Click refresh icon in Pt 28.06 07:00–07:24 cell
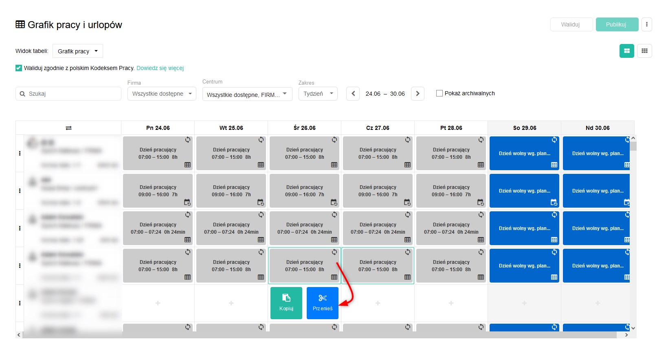Viewport: 657px width, 342px height. pyautogui.click(x=481, y=215)
